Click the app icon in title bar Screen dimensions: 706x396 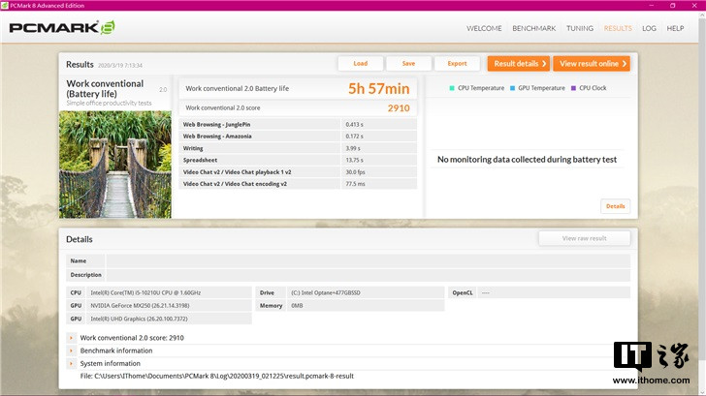[x=6, y=5]
